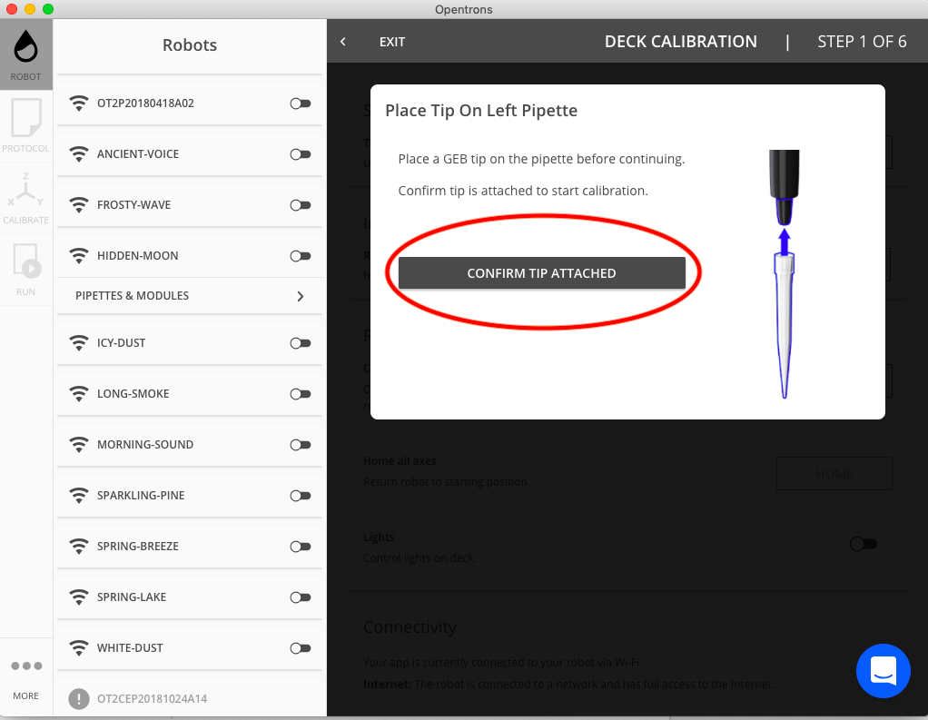
Task: Open the Protocol sidebar tab
Action: (26, 126)
